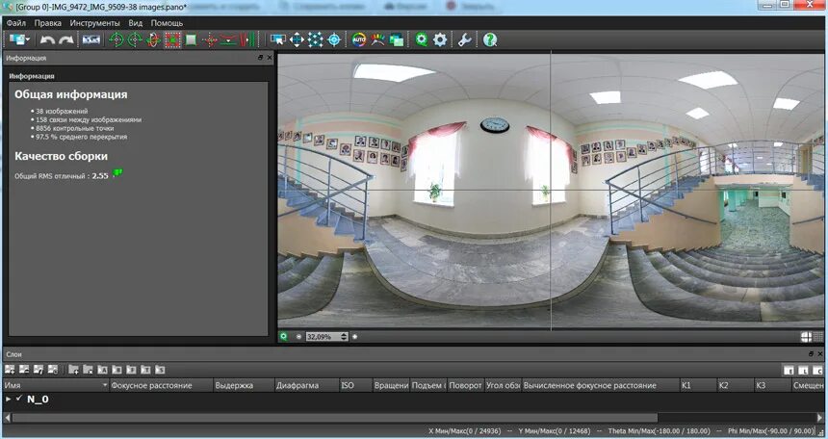
Task: Open the Файл menu
Action: pyautogui.click(x=16, y=23)
